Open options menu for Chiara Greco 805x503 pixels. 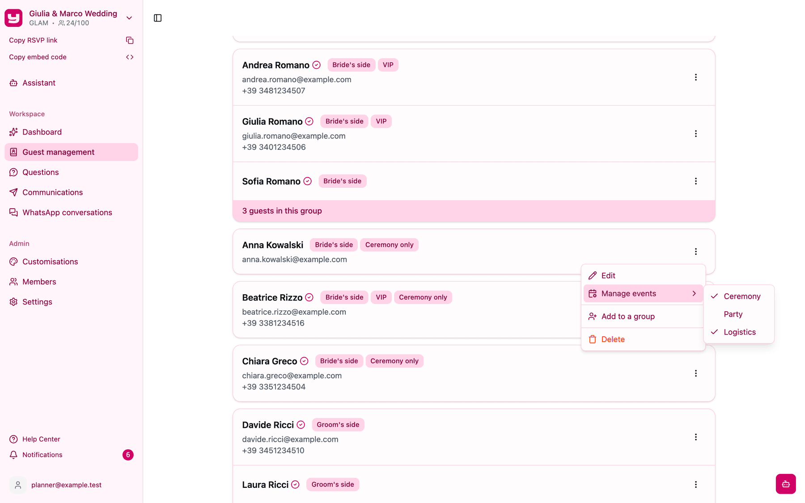[x=696, y=373]
